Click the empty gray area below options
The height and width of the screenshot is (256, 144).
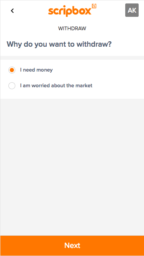[x=72, y=167]
